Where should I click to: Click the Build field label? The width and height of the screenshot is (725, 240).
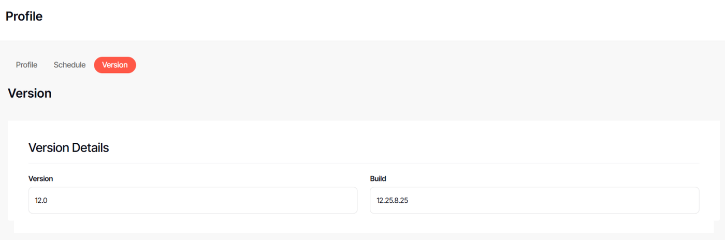coord(378,178)
